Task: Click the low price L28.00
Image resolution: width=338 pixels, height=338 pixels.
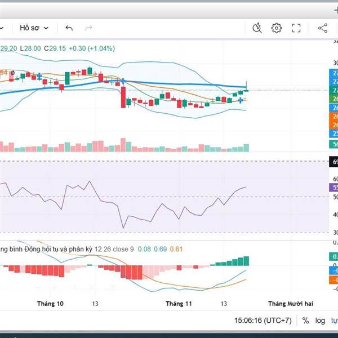Action: pos(30,48)
